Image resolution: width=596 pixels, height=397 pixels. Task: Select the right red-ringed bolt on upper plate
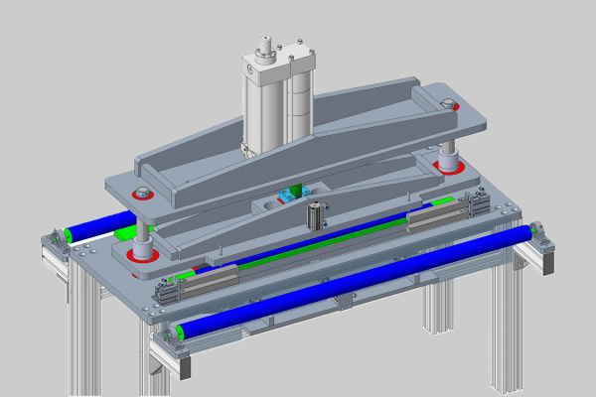click(x=449, y=104)
